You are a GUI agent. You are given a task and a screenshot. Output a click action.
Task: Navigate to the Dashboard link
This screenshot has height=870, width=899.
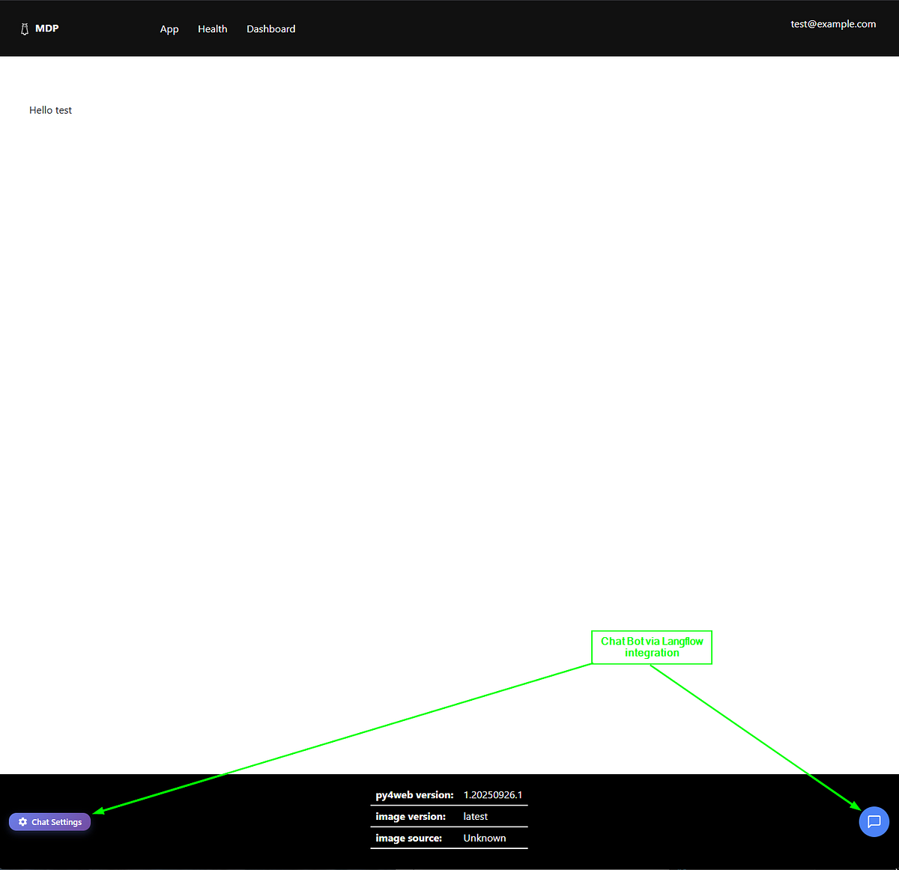point(270,29)
